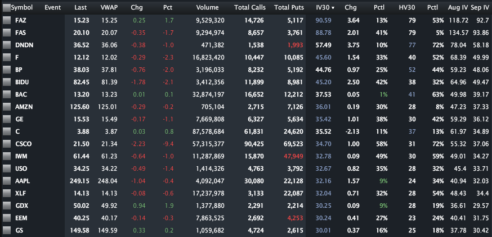Click CSCO's percent change -9.4
492x237 pixels.
pyautogui.click(x=168, y=144)
